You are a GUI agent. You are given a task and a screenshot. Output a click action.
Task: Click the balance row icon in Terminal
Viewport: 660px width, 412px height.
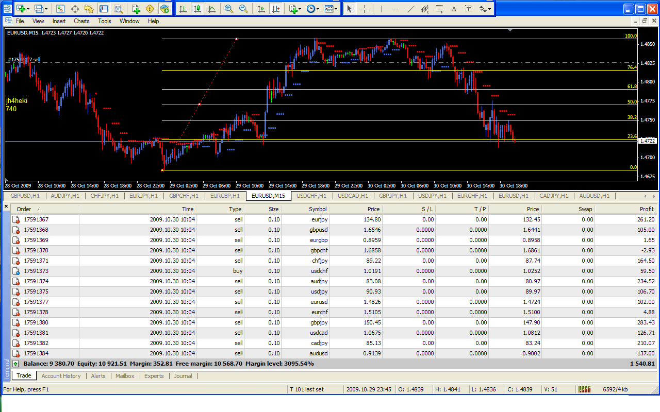click(x=16, y=364)
